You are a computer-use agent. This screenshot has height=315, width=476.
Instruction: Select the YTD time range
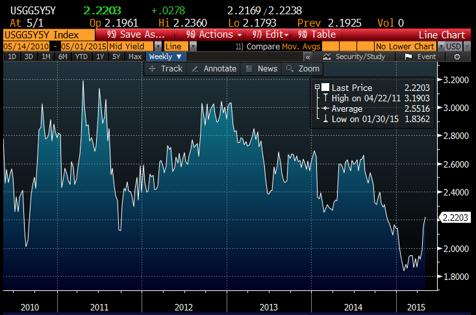pos(81,57)
